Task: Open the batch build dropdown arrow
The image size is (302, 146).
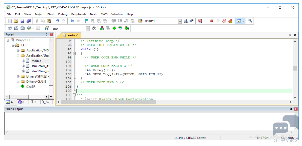Action: [33, 28]
